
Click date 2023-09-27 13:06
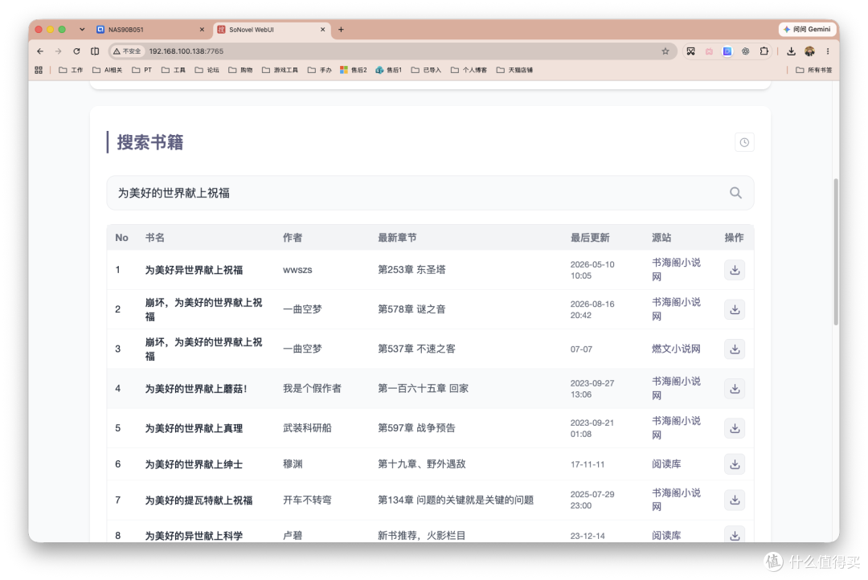[592, 389]
